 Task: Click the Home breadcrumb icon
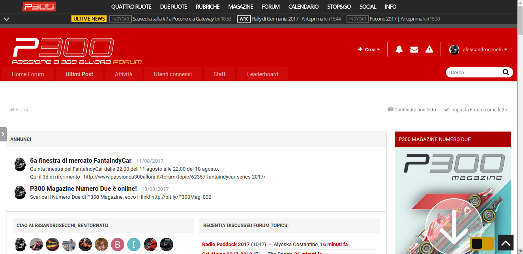(12, 110)
